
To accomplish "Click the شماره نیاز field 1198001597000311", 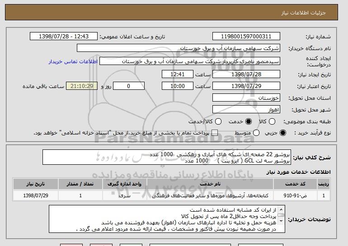I will pyautogui.click(x=246, y=37).
